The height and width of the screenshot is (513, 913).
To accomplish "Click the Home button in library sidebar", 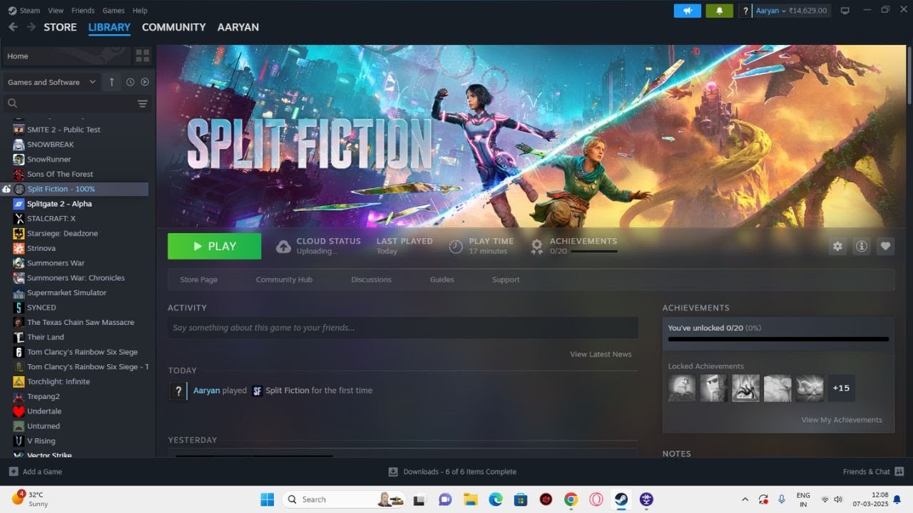I will 66,56.
